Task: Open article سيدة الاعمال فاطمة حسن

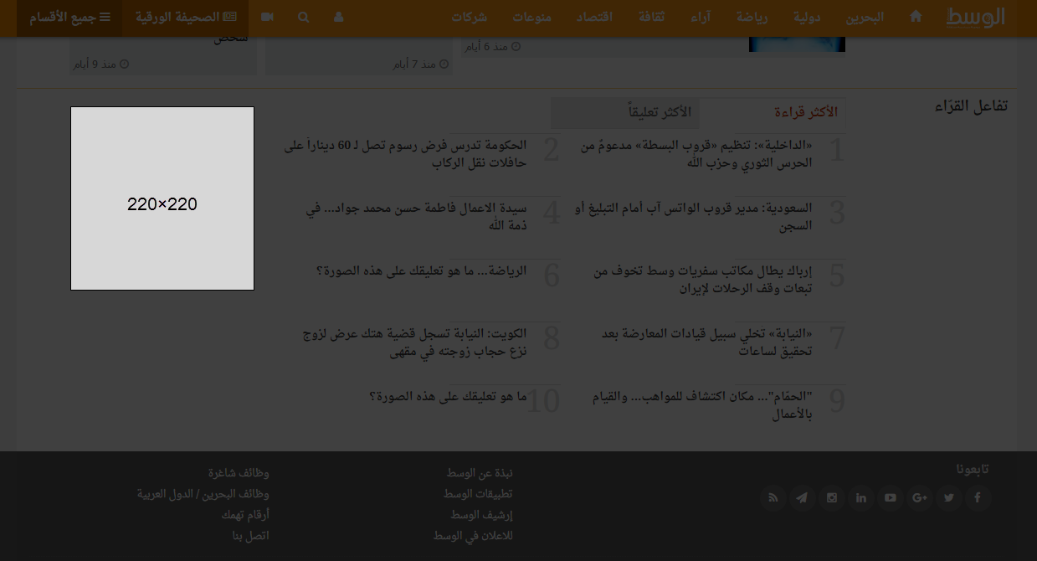Action: [x=417, y=217]
